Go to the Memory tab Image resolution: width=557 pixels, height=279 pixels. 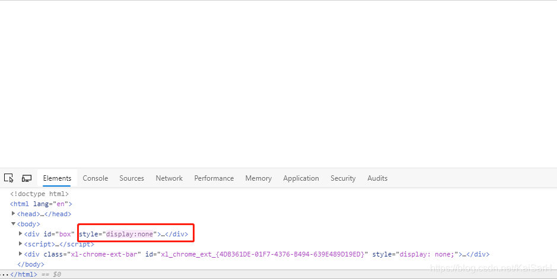pyautogui.click(x=258, y=178)
